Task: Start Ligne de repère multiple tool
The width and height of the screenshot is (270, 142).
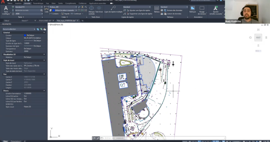Action: pyautogui.click(x=113, y=9)
